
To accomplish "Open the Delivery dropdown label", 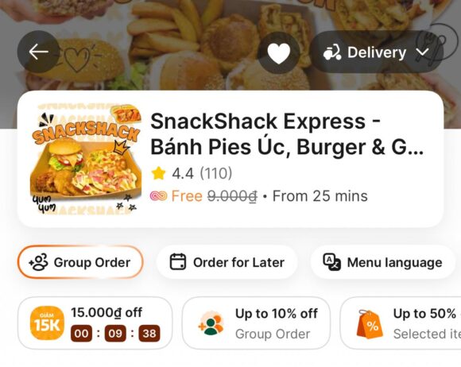I will [x=377, y=52].
